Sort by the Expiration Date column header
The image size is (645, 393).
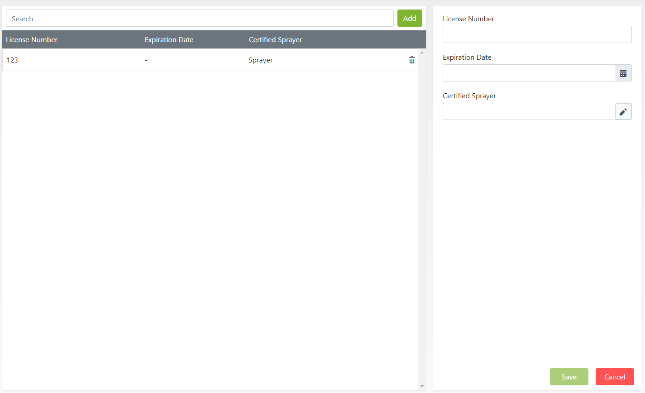point(169,40)
